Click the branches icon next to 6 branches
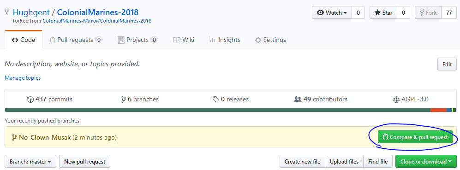This screenshot has width=460, height=170. (124, 100)
